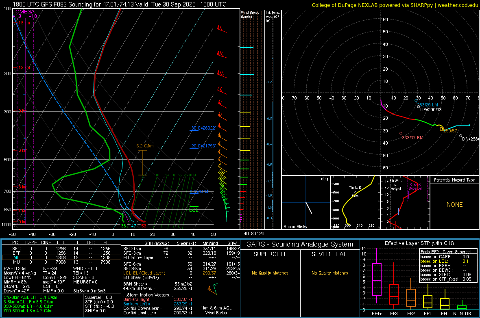This screenshot has width=480, height=318.
Task: Click the NONE hazard type text
Action: click(454, 205)
